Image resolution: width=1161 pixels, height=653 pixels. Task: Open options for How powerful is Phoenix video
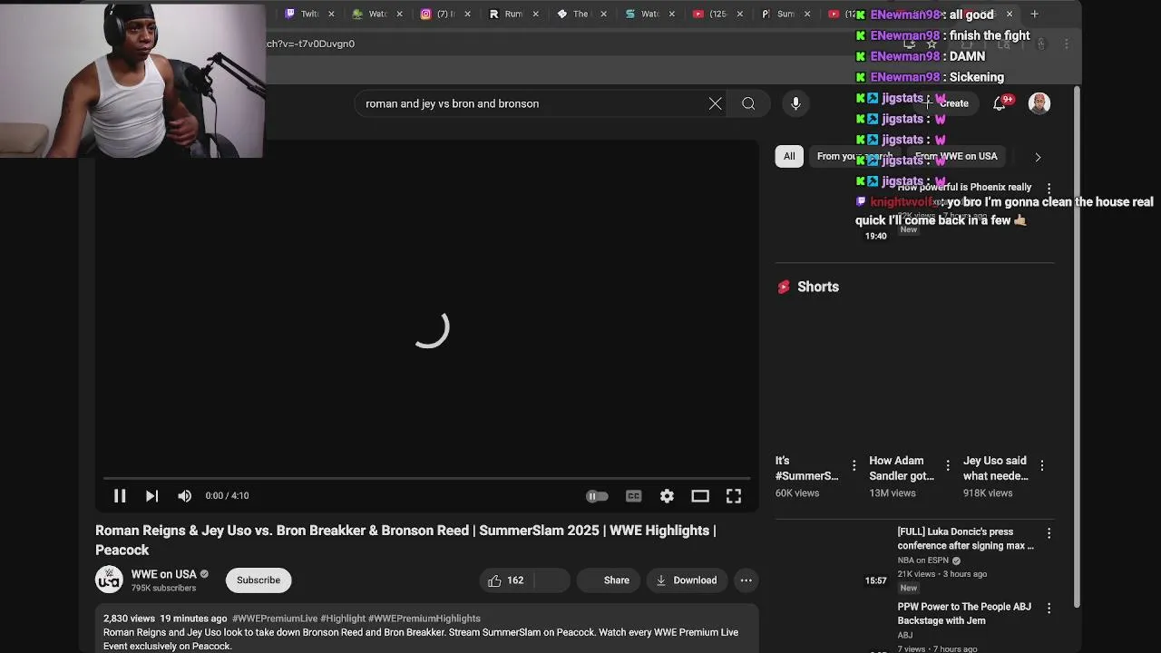tap(1049, 189)
